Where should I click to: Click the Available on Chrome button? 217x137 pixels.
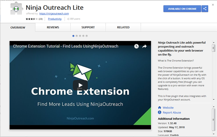click(182, 9)
